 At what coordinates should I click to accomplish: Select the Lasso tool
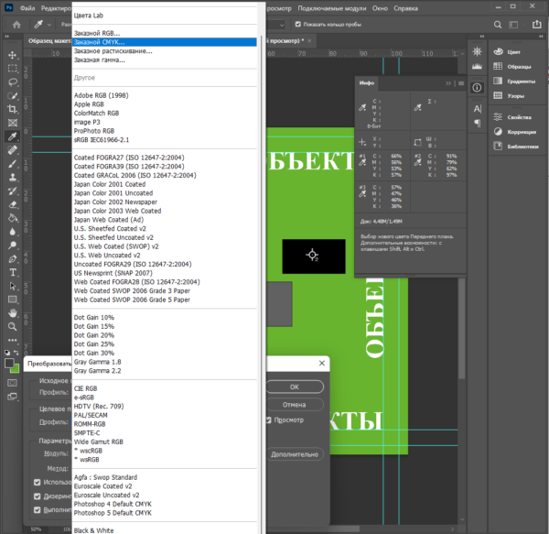point(13,82)
